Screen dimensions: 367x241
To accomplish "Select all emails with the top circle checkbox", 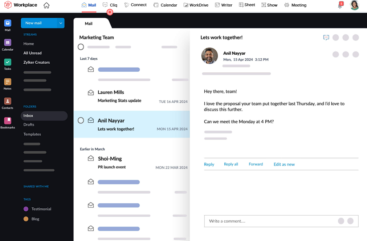I will (81, 47).
